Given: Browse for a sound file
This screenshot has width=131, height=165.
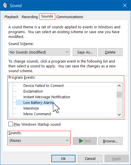Looking at the screenshot, I should click(110, 141).
